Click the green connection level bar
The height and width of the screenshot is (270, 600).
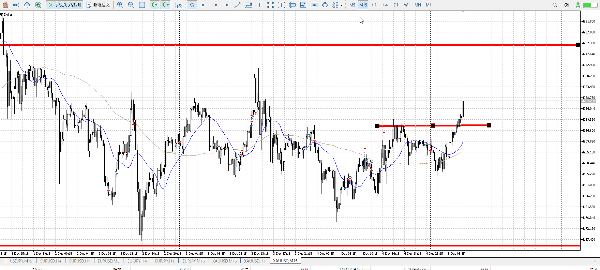pos(588,5)
